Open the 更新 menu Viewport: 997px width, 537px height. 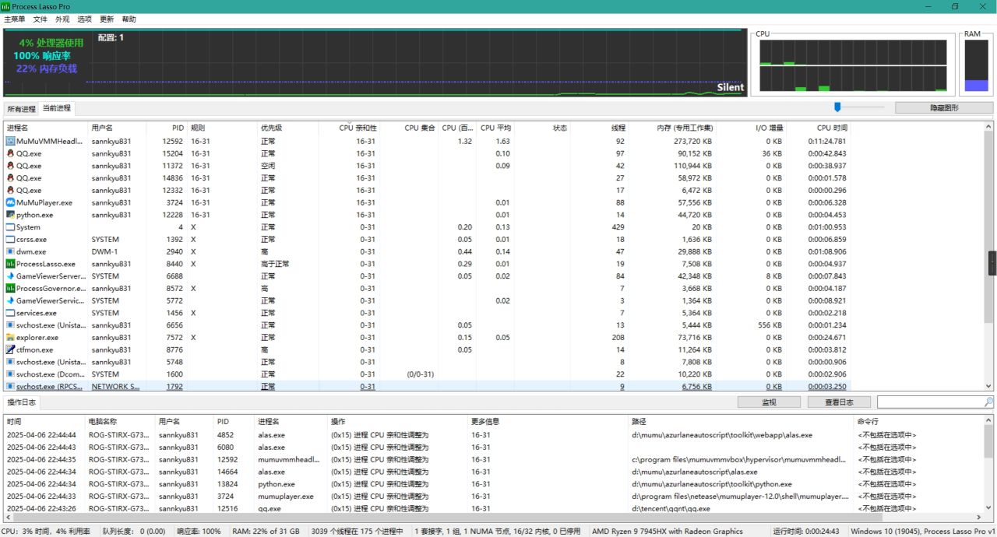(x=107, y=19)
